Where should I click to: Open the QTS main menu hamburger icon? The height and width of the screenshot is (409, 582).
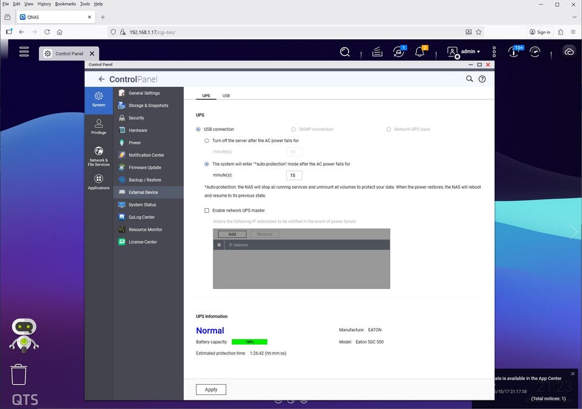point(24,52)
